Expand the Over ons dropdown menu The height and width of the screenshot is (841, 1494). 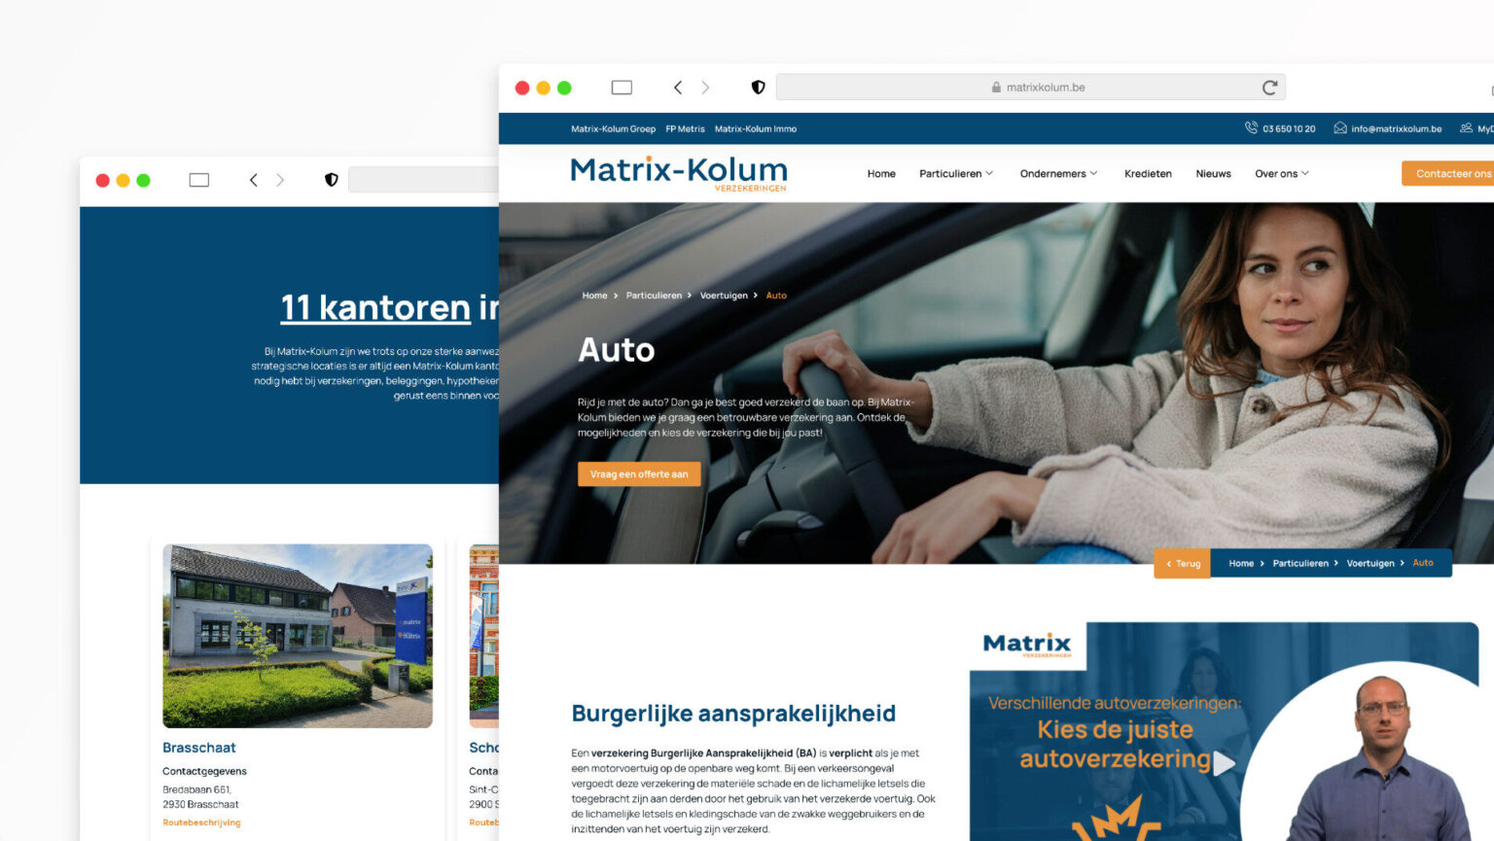pos(1282,174)
